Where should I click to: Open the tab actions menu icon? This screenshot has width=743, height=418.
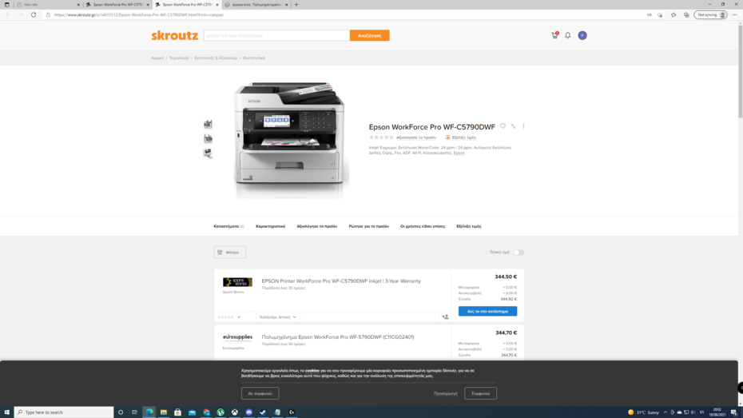pos(6,4)
